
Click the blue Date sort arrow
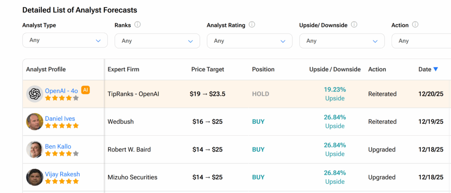click(436, 69)
